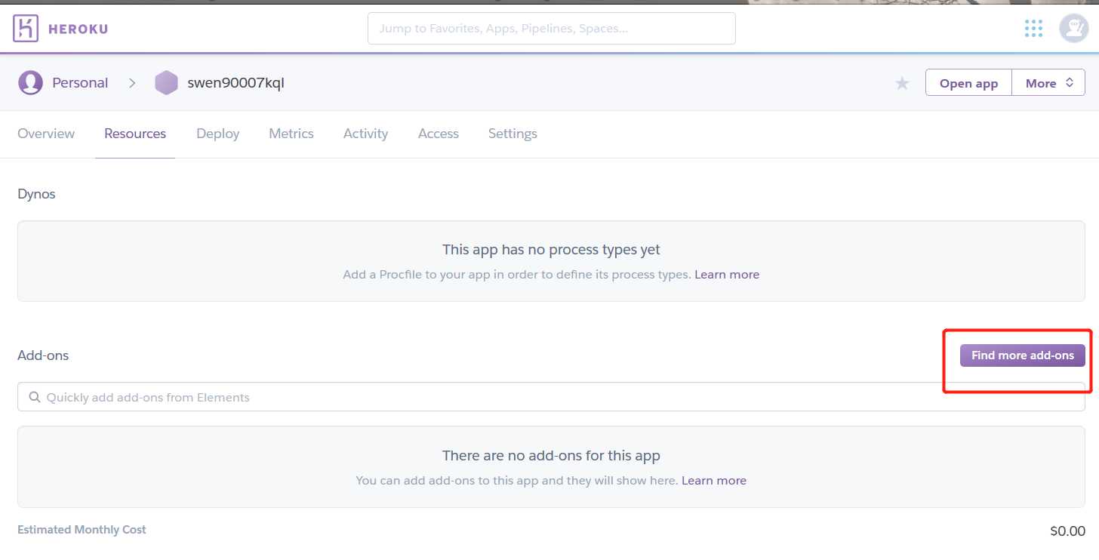The height and width of the screenshot is (560, 1099).
Task: Click the Dynos section heading
Action: [x=36, y=194]
